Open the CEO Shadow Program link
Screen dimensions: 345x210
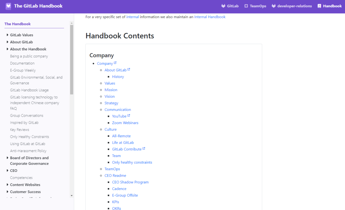tap(130, 182)
